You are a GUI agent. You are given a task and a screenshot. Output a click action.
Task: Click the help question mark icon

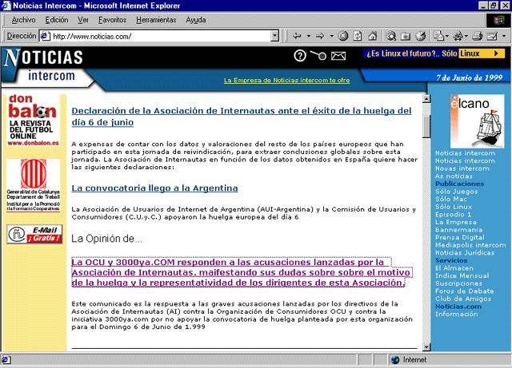click(300, 56)
